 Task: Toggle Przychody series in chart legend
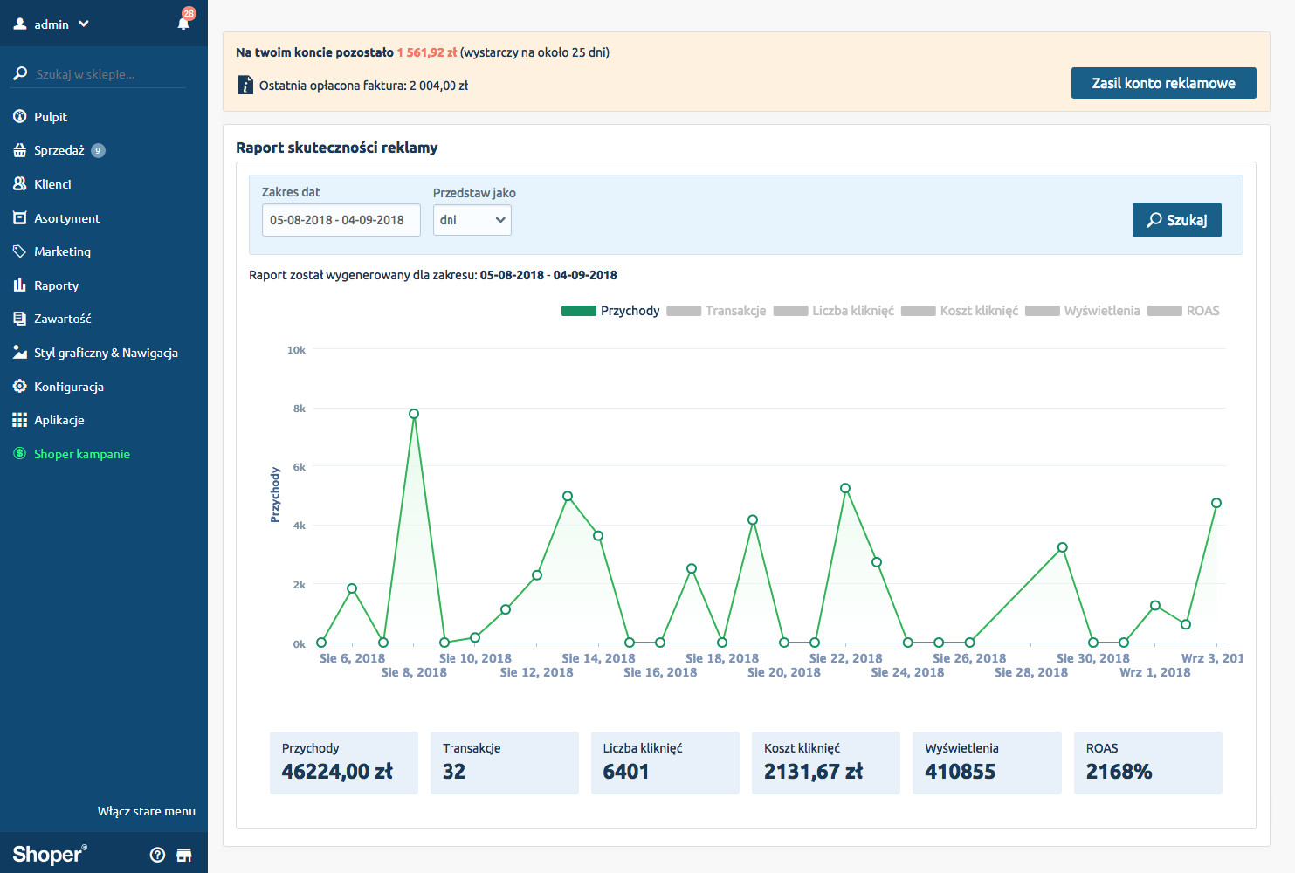coord(610,311)
